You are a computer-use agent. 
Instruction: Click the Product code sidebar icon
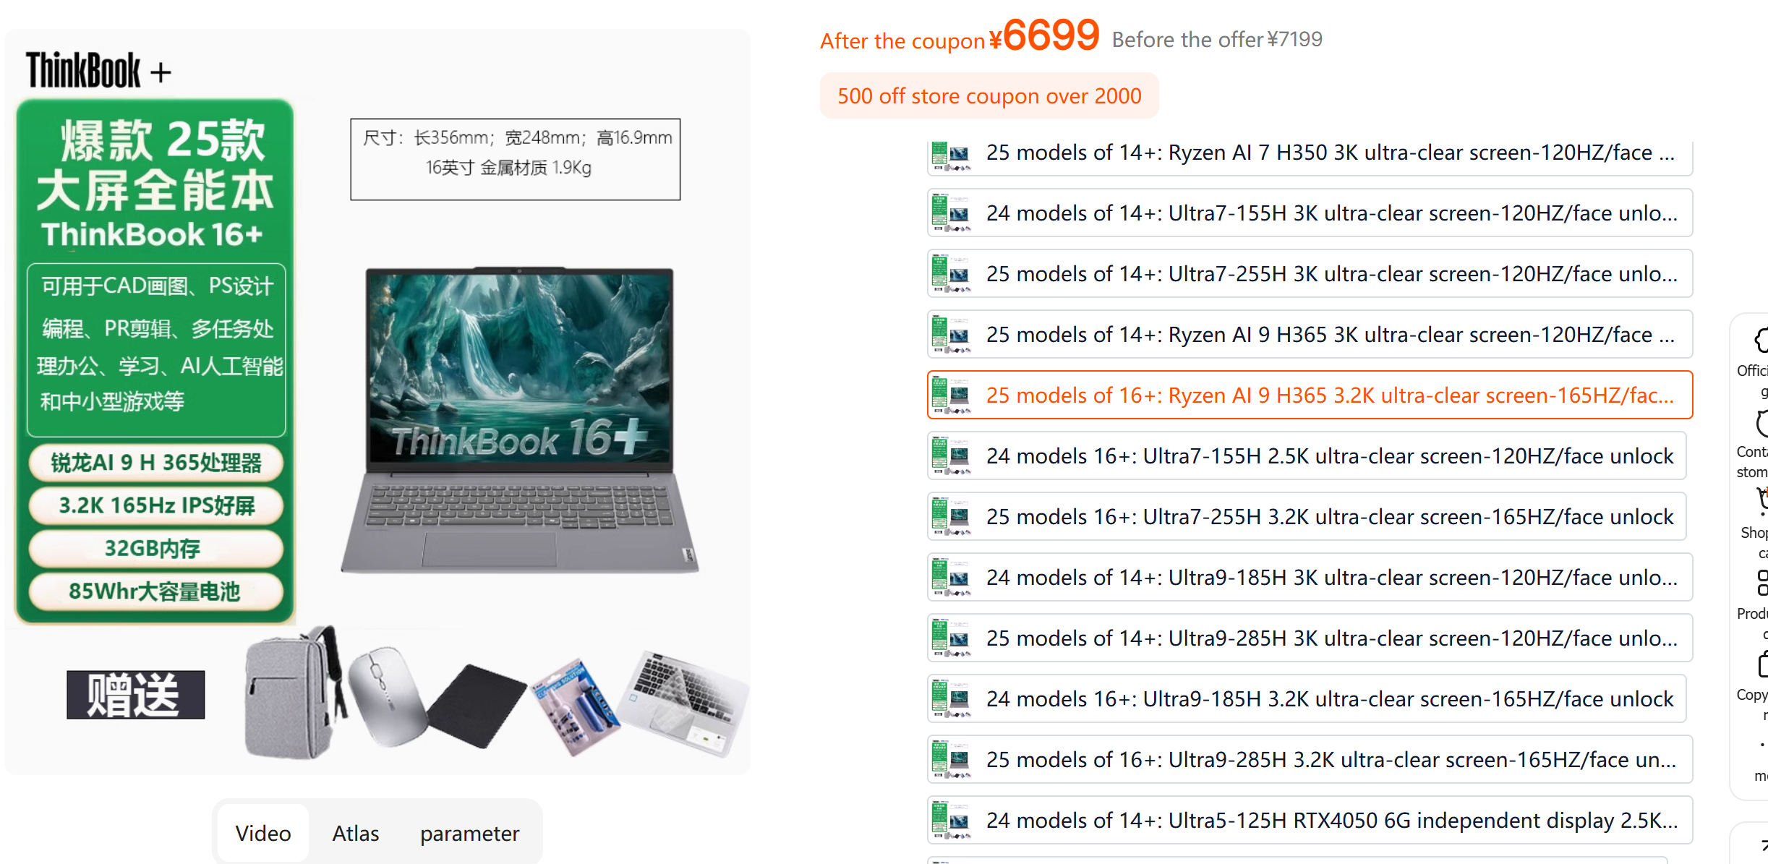click(1762, 583)
